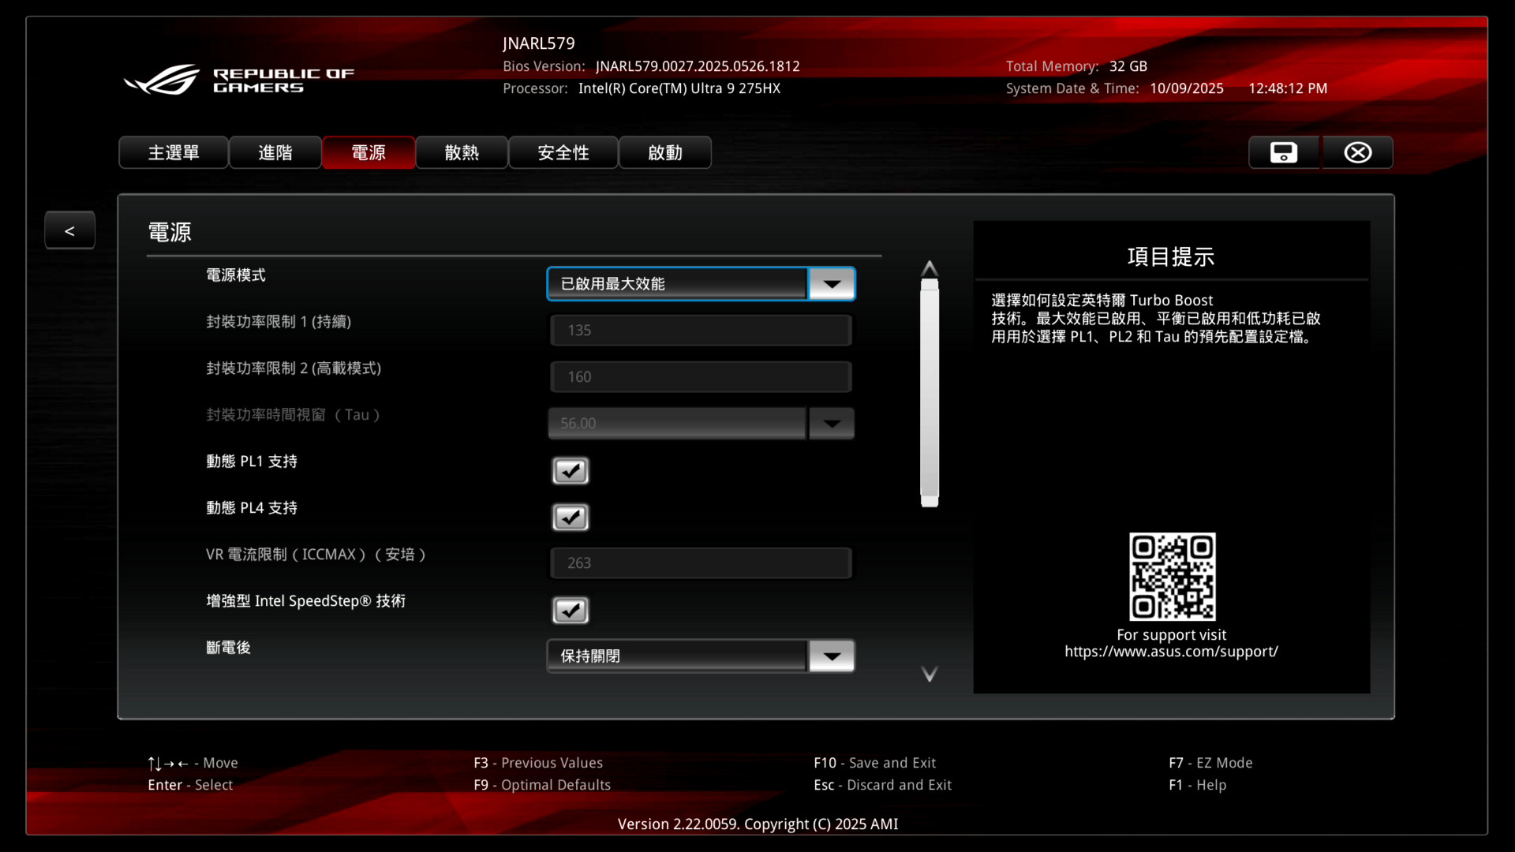This screenshot has width=1515, height=852.
Task: Click the ROG Republic of Gamers logo
Action: coord(239,80)
